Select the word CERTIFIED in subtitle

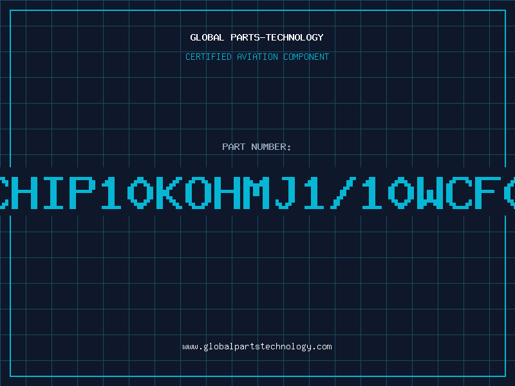[209, 57]
